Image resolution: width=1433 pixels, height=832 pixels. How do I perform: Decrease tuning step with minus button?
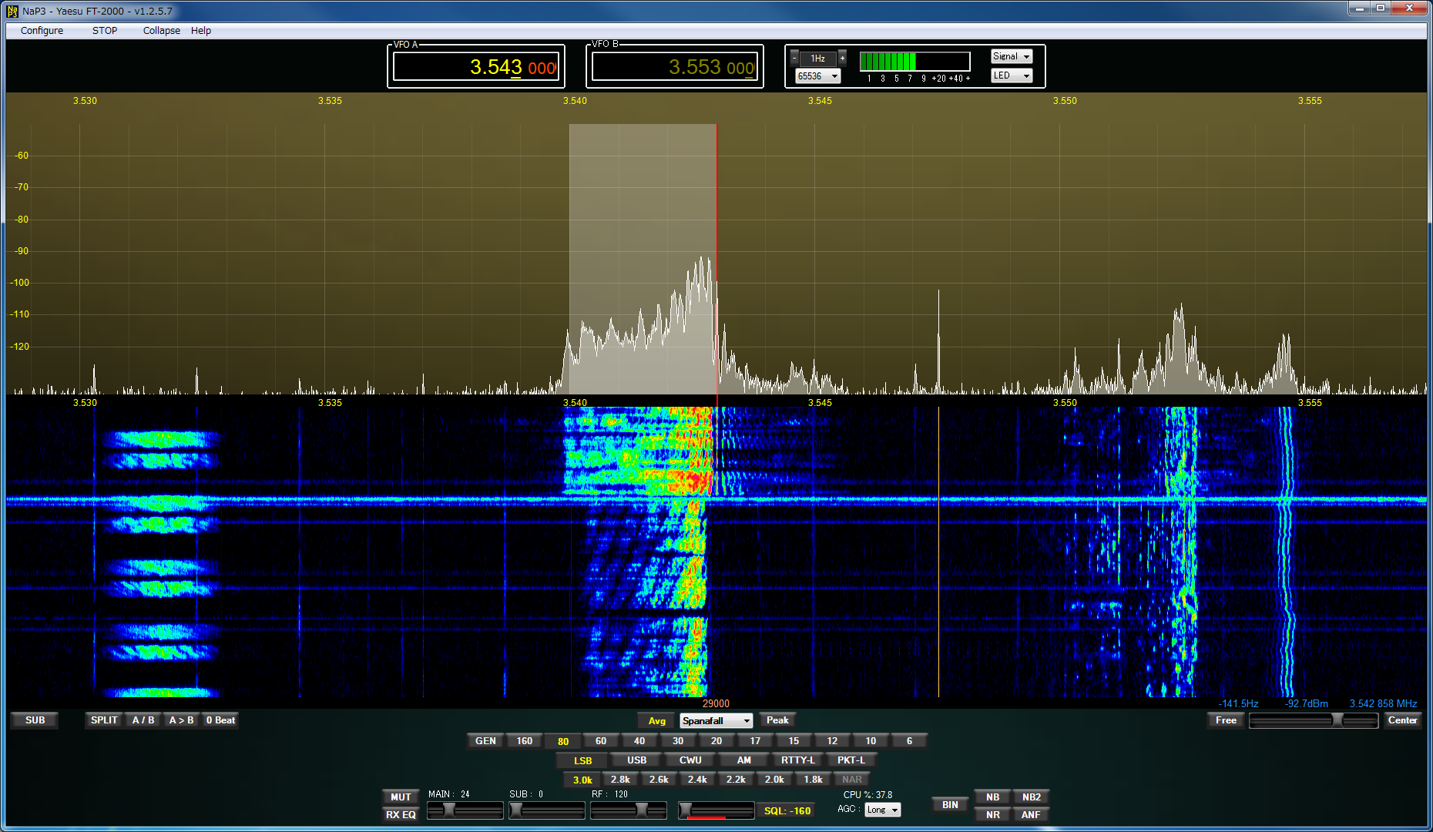click(794, 58)
